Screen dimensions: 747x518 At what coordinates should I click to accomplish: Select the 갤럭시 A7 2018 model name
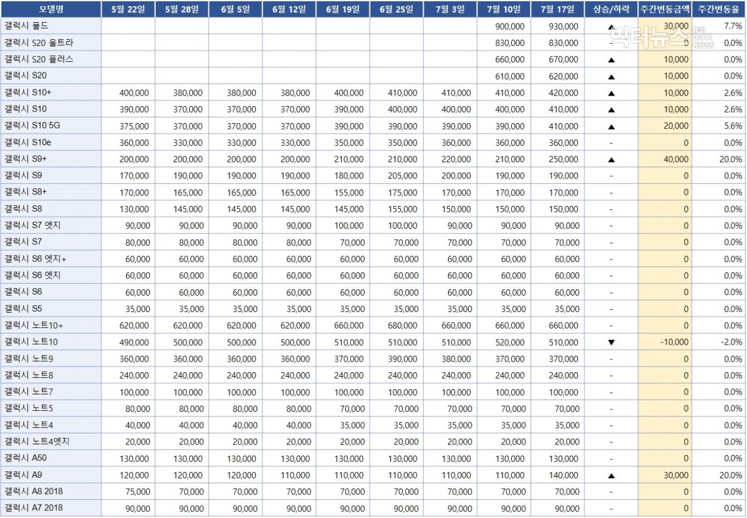[33, 508]
